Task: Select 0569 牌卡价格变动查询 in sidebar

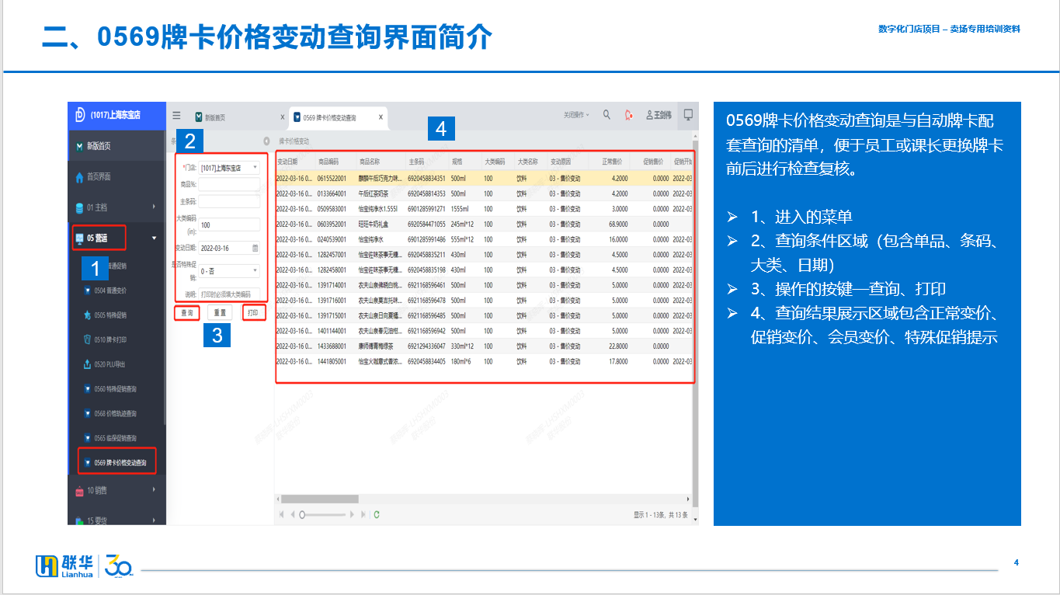Action: 117,462
